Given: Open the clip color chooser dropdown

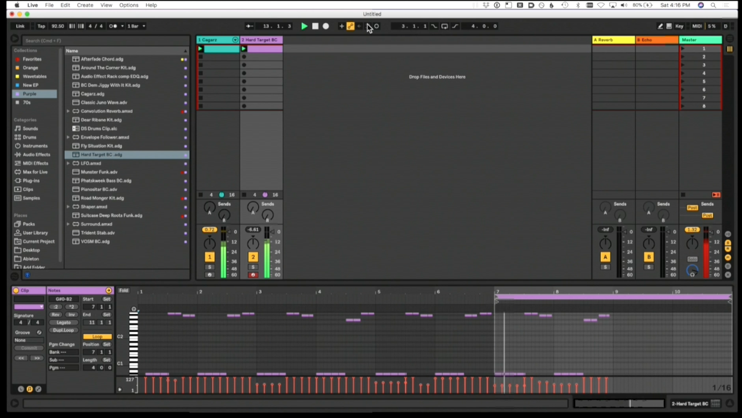Looking at the screenshot, I should pos(29,307).
